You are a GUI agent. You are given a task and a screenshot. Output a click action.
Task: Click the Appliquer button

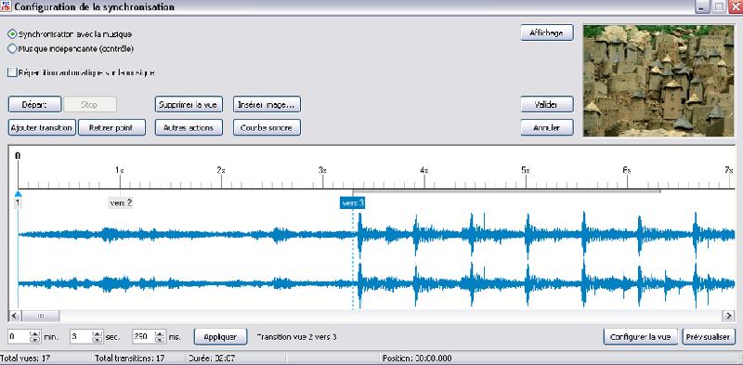click(220, 336)
